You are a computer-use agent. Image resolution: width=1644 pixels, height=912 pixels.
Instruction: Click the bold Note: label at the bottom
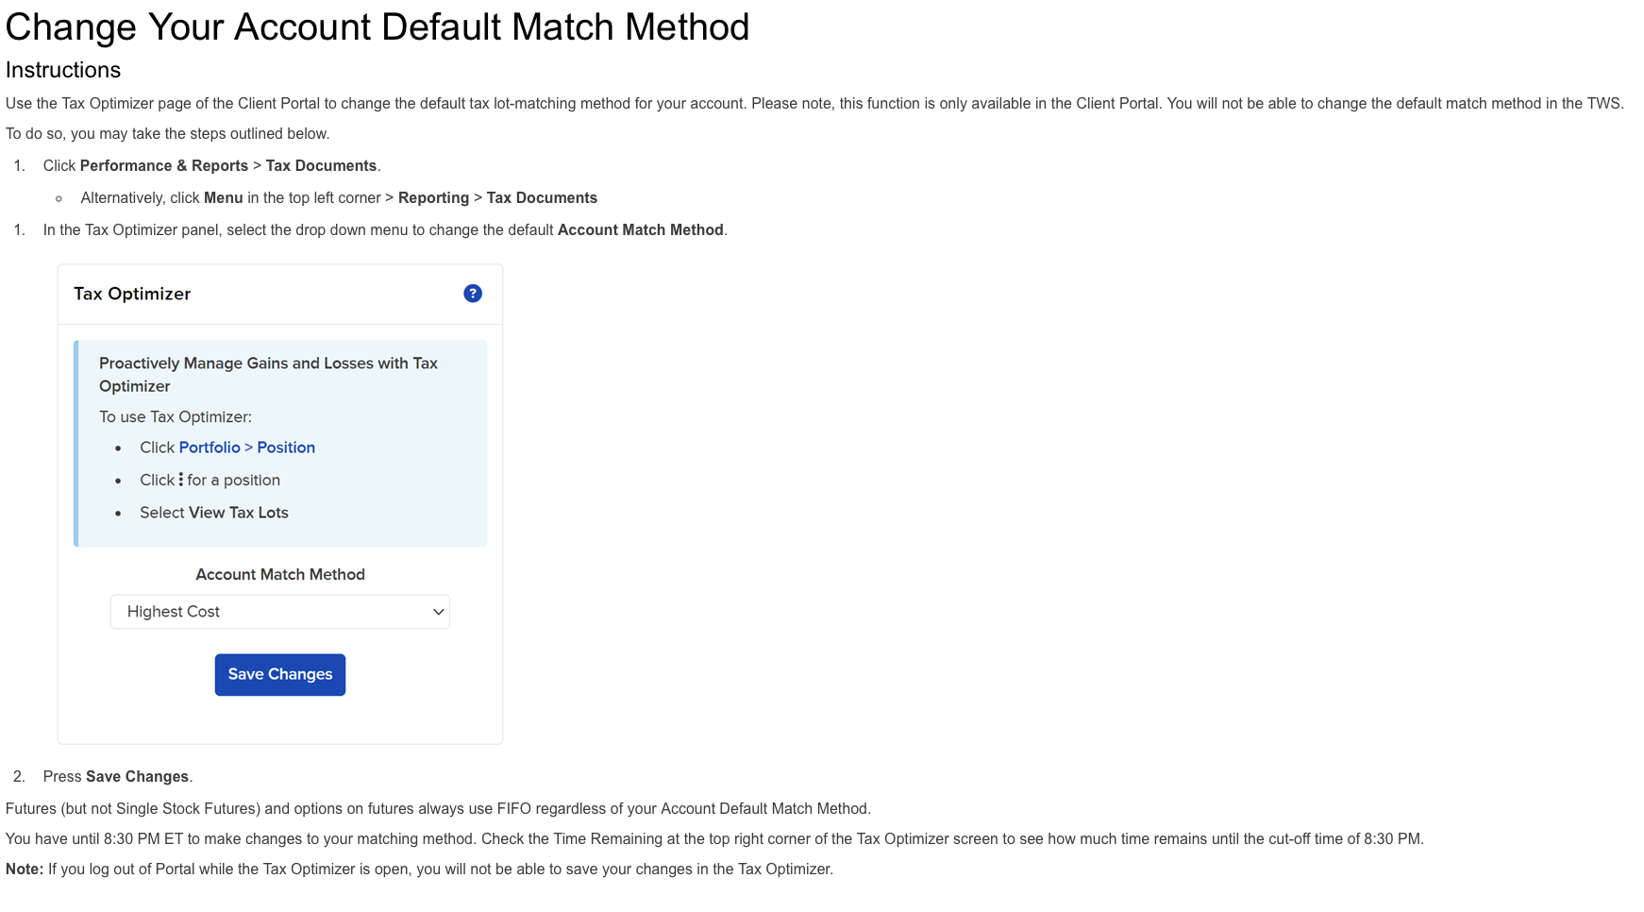coord(25,869)
